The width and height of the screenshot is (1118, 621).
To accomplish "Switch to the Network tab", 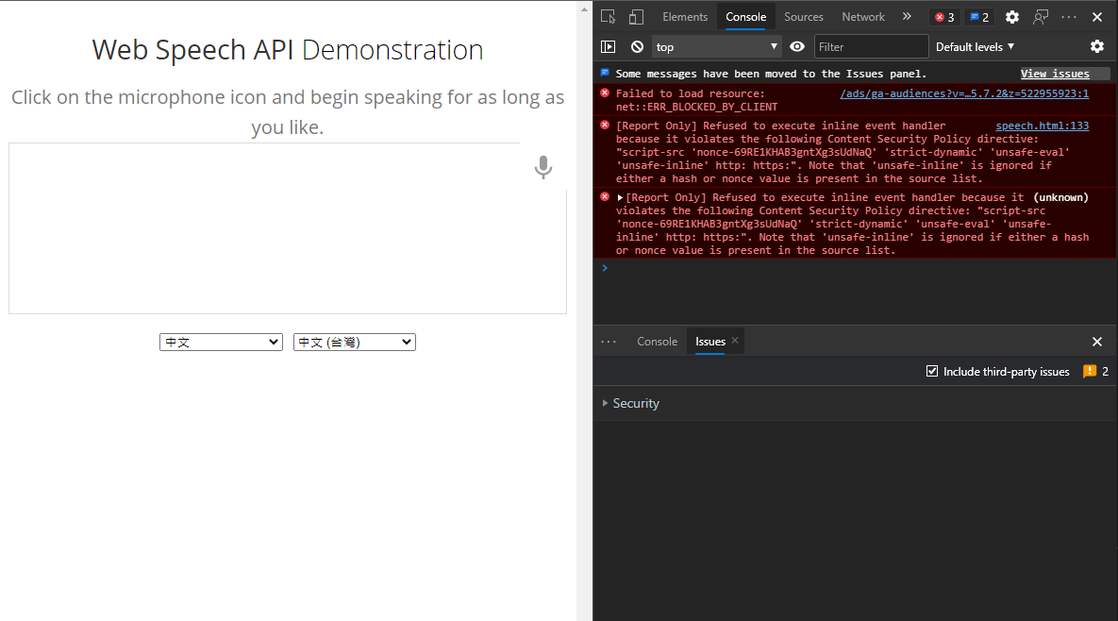I will 862,16.
